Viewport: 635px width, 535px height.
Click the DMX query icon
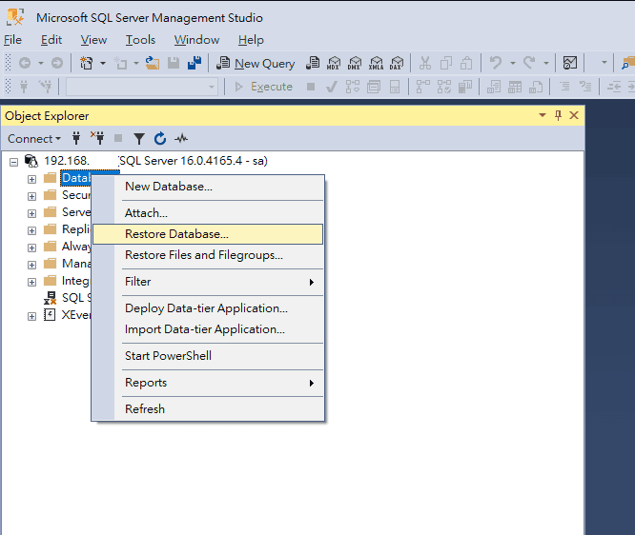(x=355, y=63)
